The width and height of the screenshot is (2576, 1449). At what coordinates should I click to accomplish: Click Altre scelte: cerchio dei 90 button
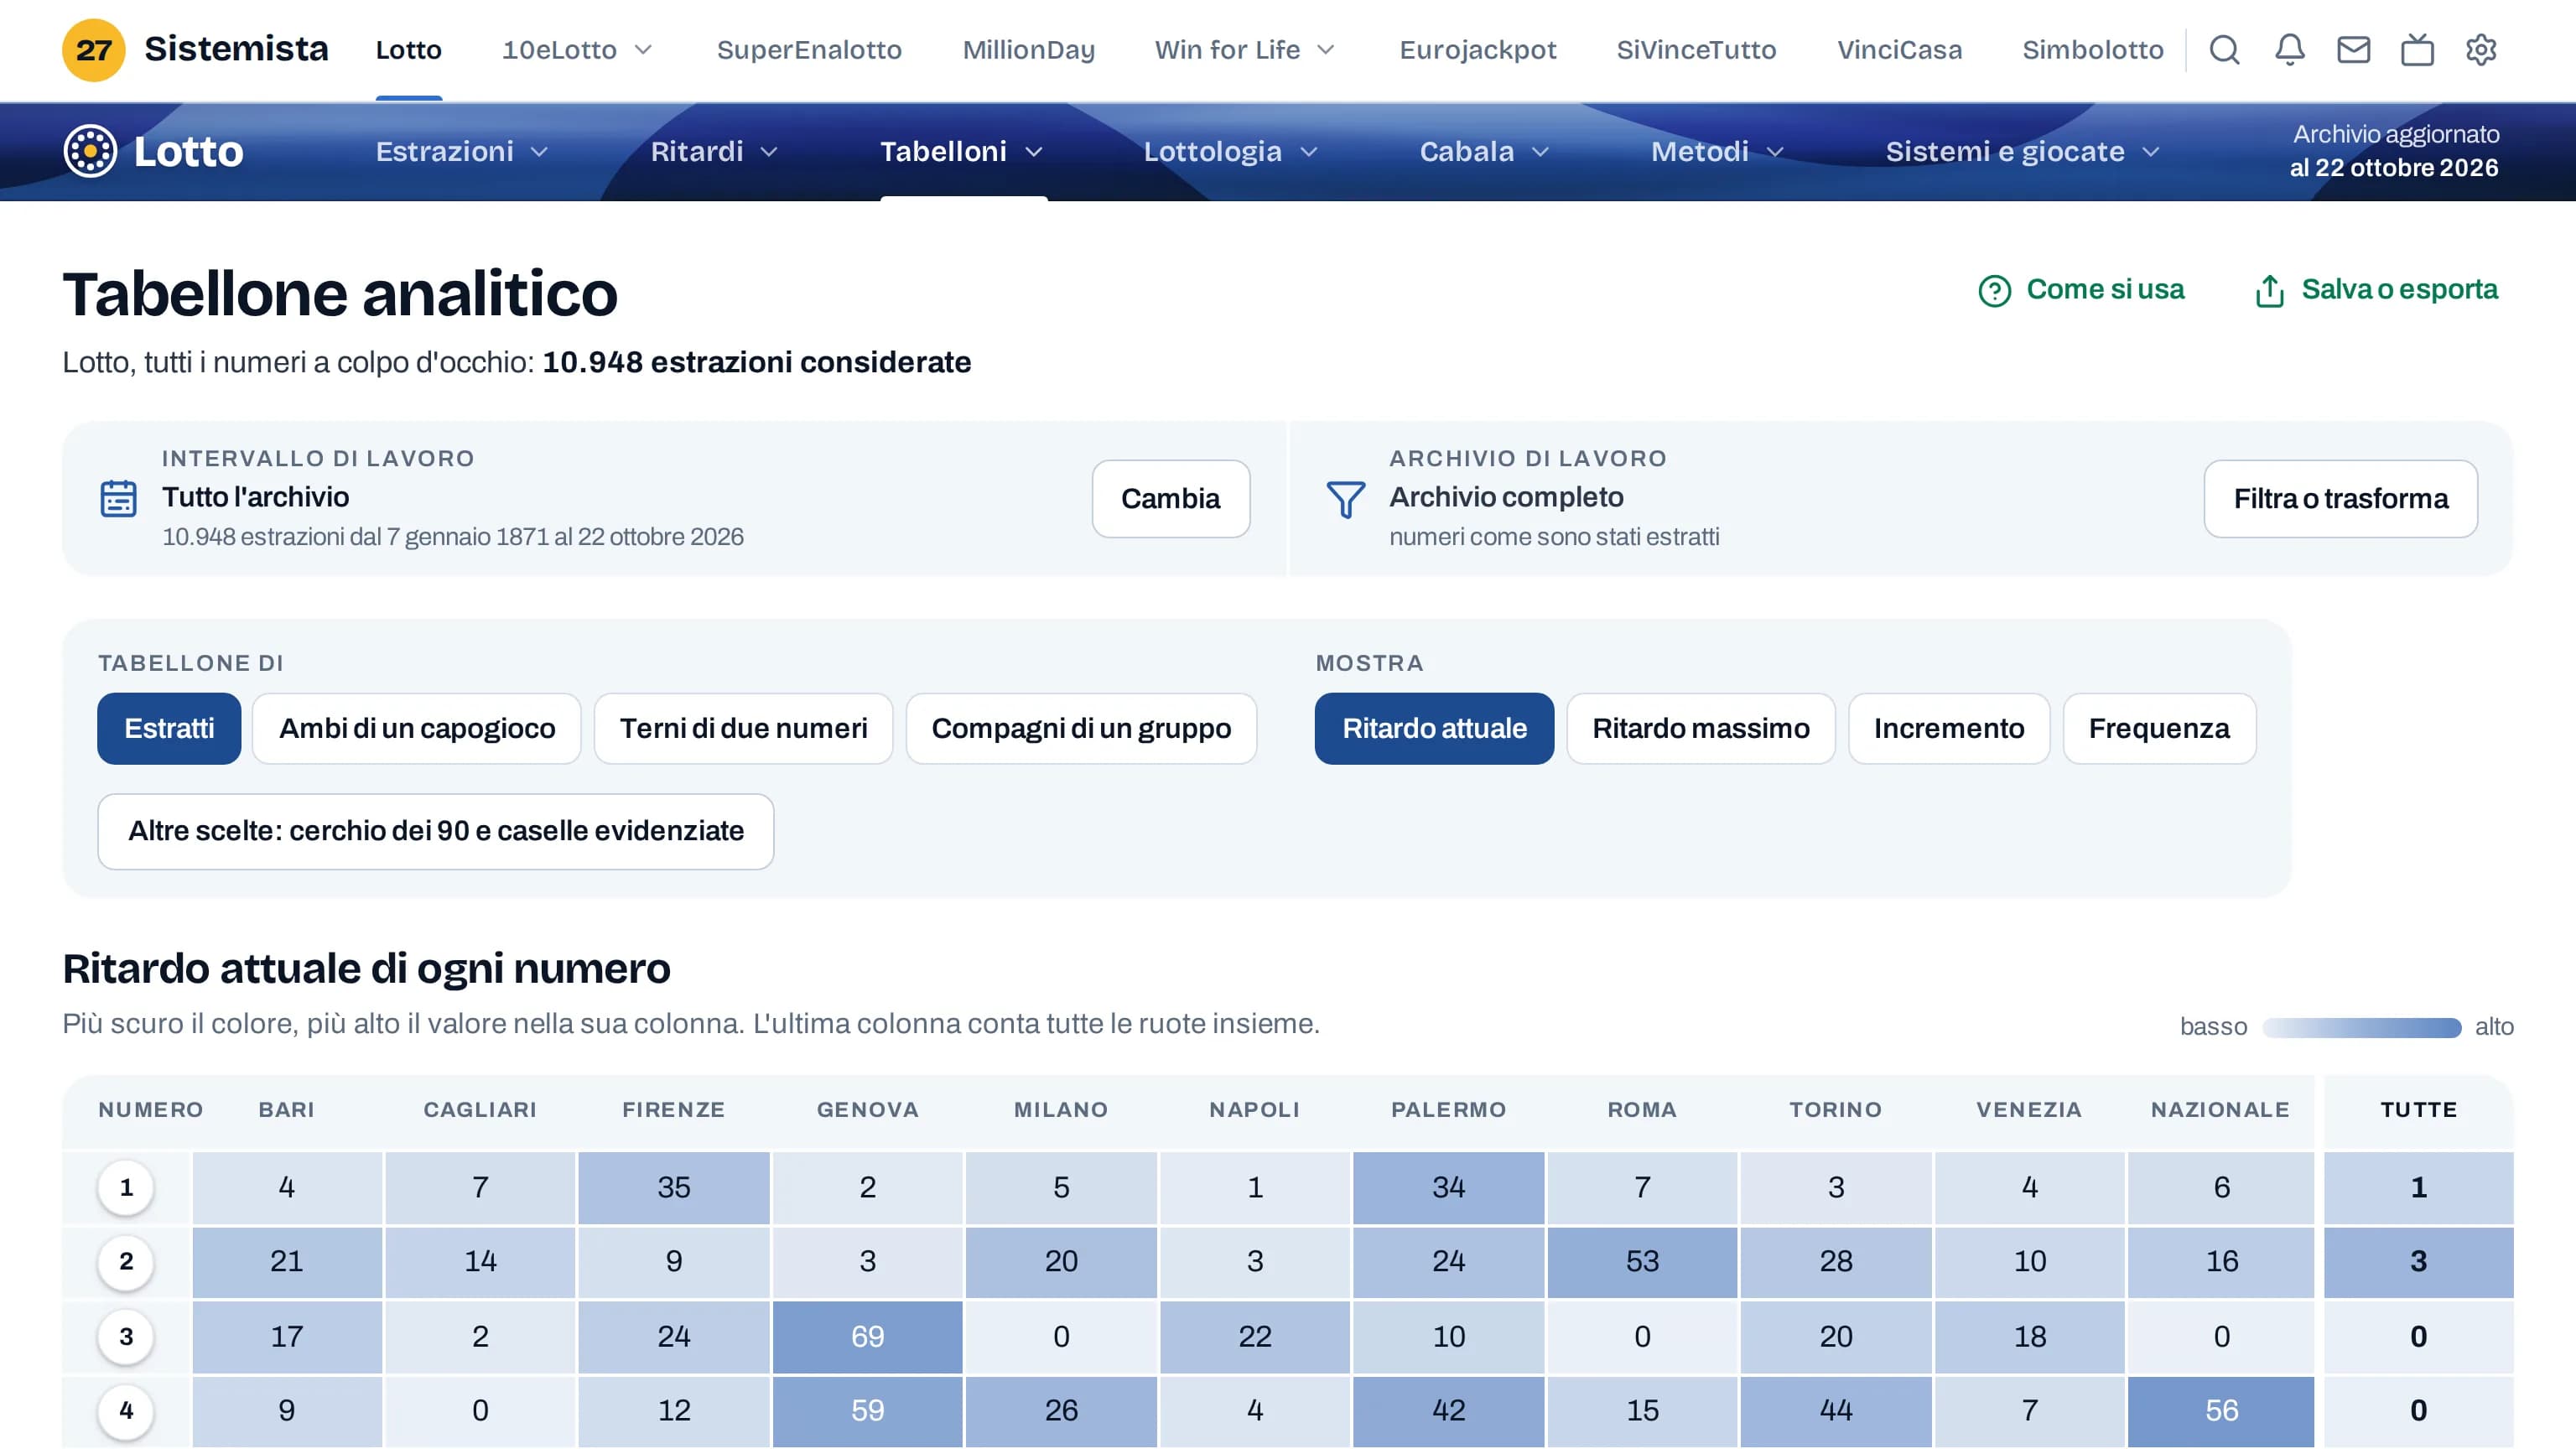[435, 831]
